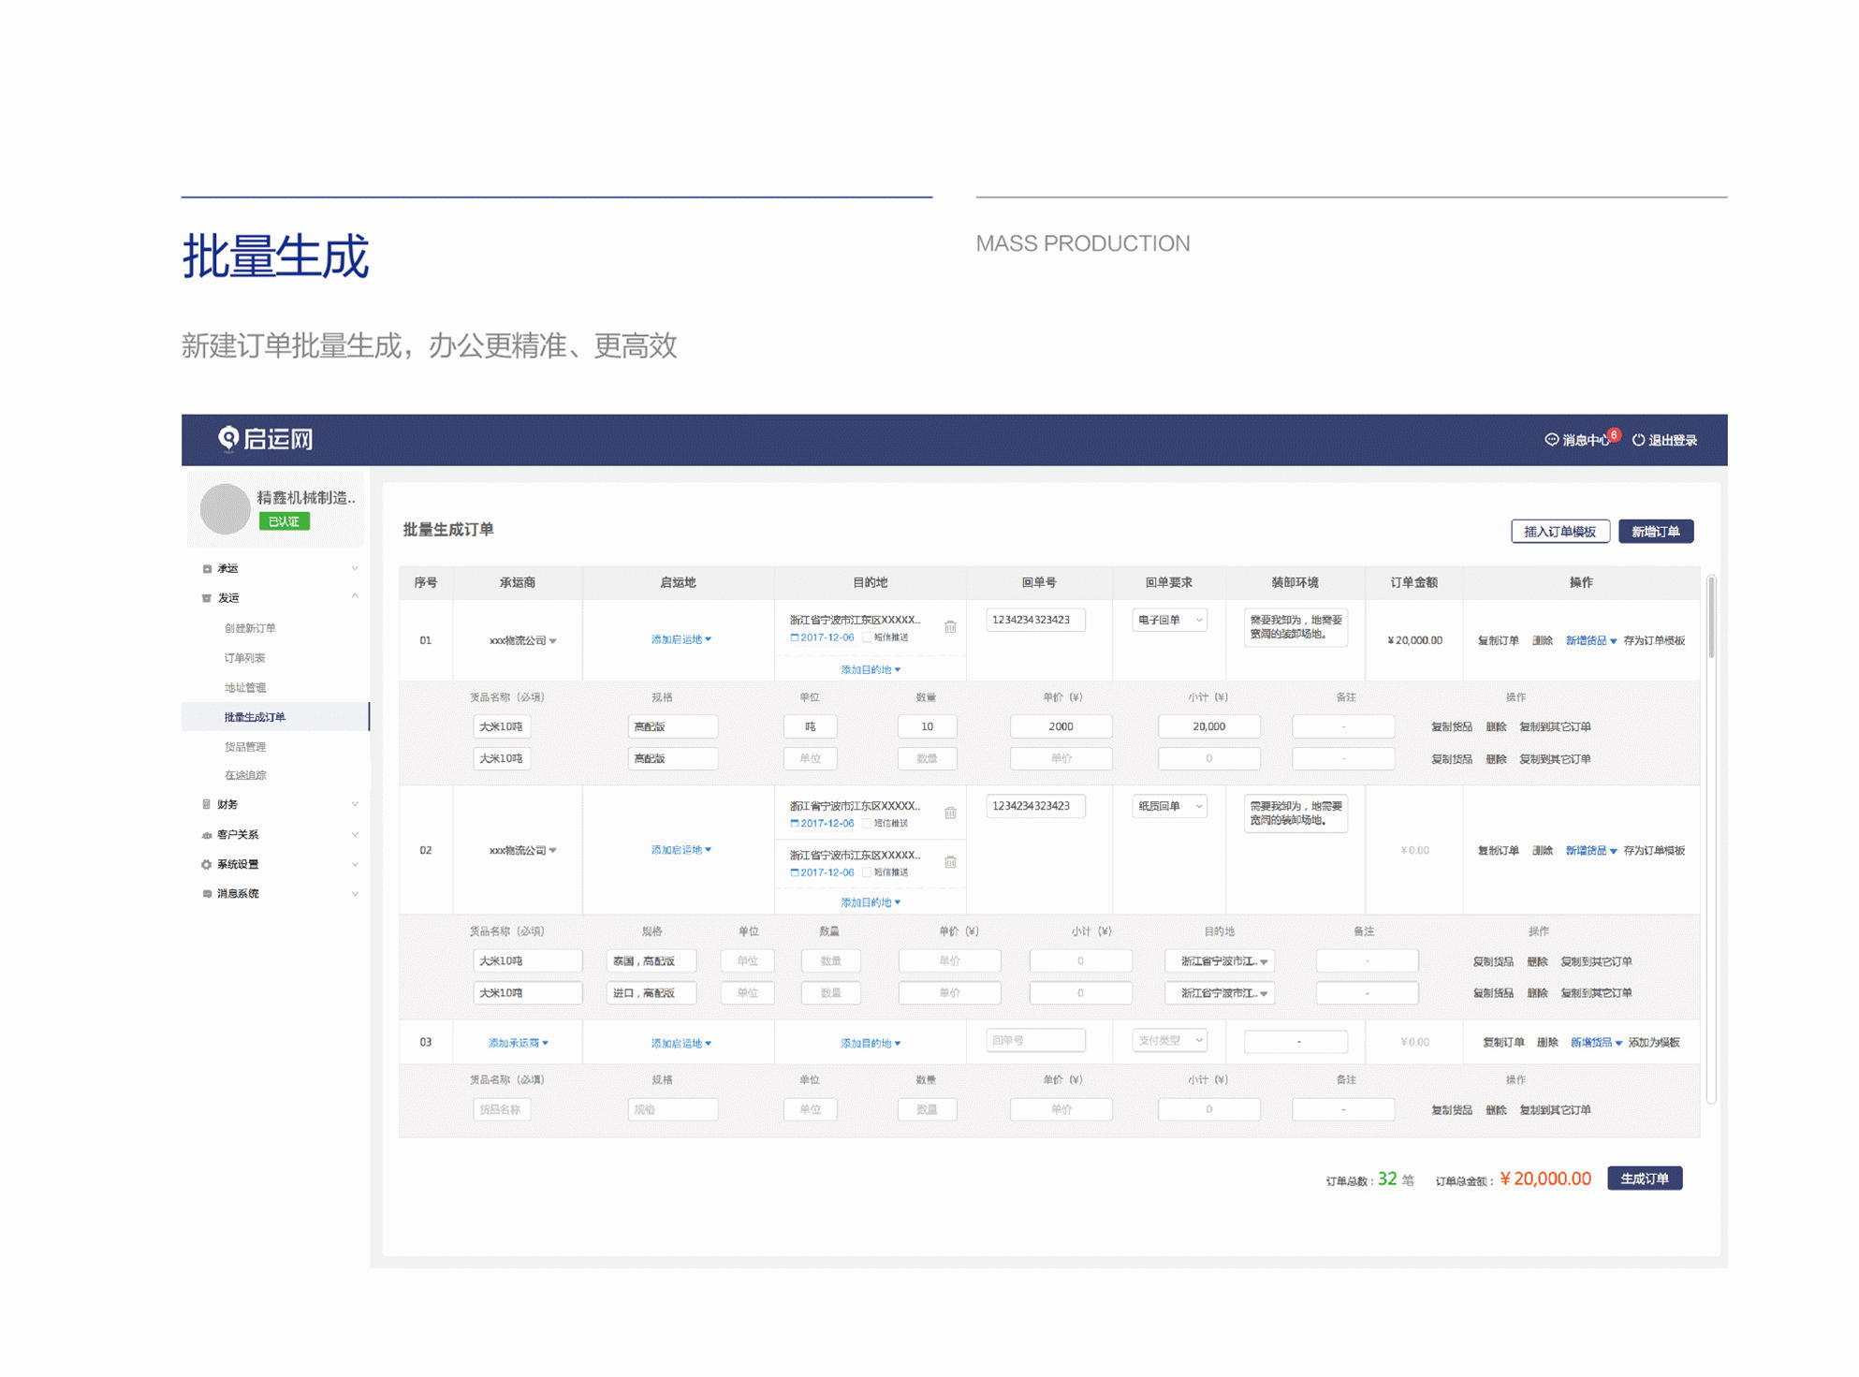Open date 2017-12-06 of order 02 first destination
The width and height of the screenshot is (1859, 1377).
(x=822, y=824)
